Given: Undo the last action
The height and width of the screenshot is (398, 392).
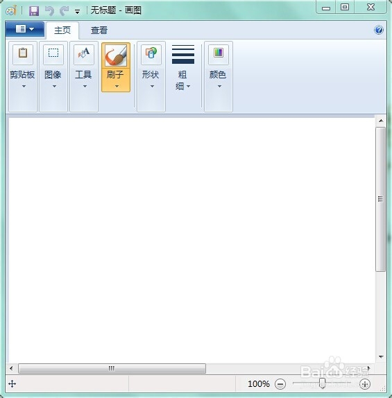Looking at the screenshot, I should pos(49,11).
